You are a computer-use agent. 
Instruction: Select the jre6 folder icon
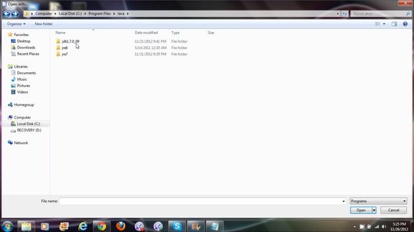coord(58,48)
